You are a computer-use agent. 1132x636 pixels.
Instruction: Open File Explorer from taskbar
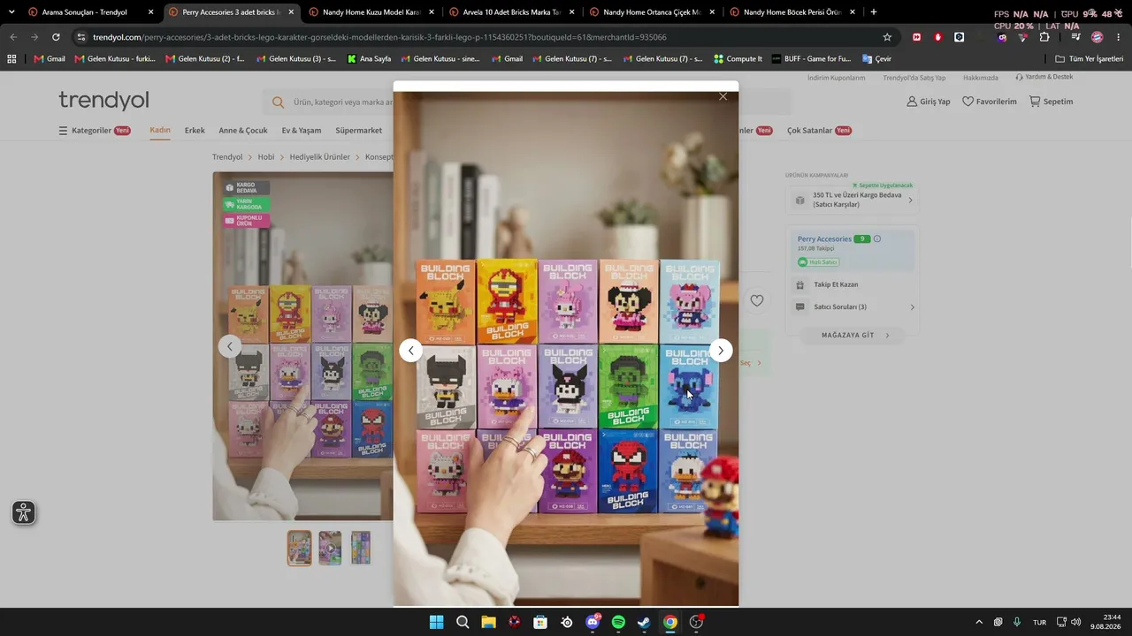point(488,622)
